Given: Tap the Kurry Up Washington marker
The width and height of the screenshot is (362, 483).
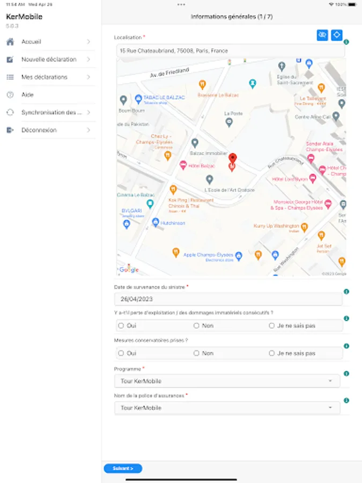Looking at the screenshot, I should tap(304, 228).
